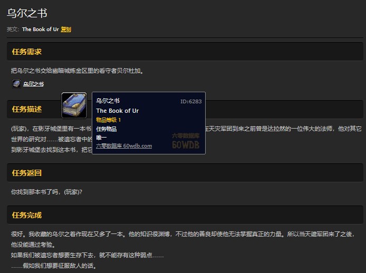Open the 六零数据库 60wdb.com link

pyautogui.click(x=124, y=146)
